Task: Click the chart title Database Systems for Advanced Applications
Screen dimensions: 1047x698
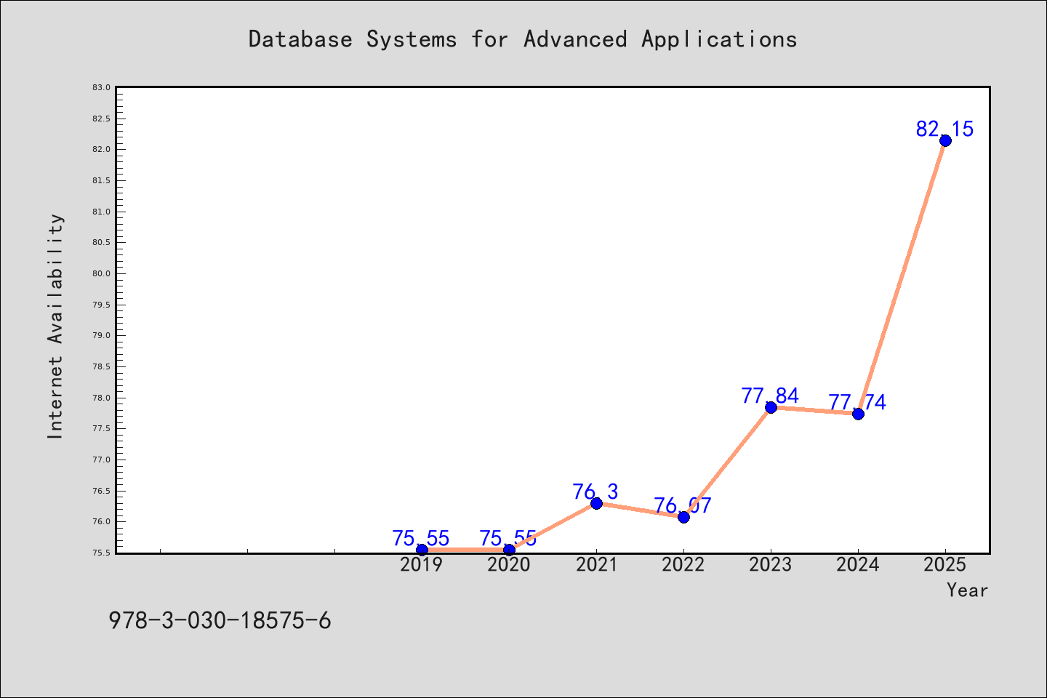Action: click(523, 39)
